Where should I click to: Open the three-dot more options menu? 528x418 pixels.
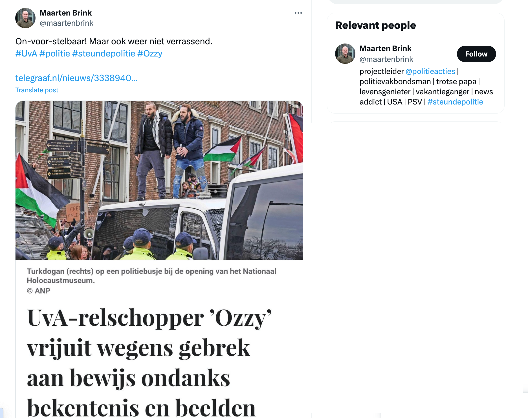click(x=298, y=13)
